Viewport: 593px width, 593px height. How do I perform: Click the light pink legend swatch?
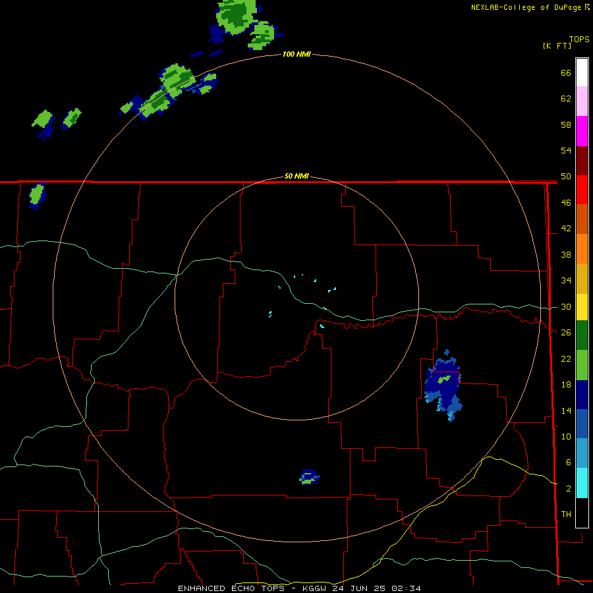tap(582, 101)
